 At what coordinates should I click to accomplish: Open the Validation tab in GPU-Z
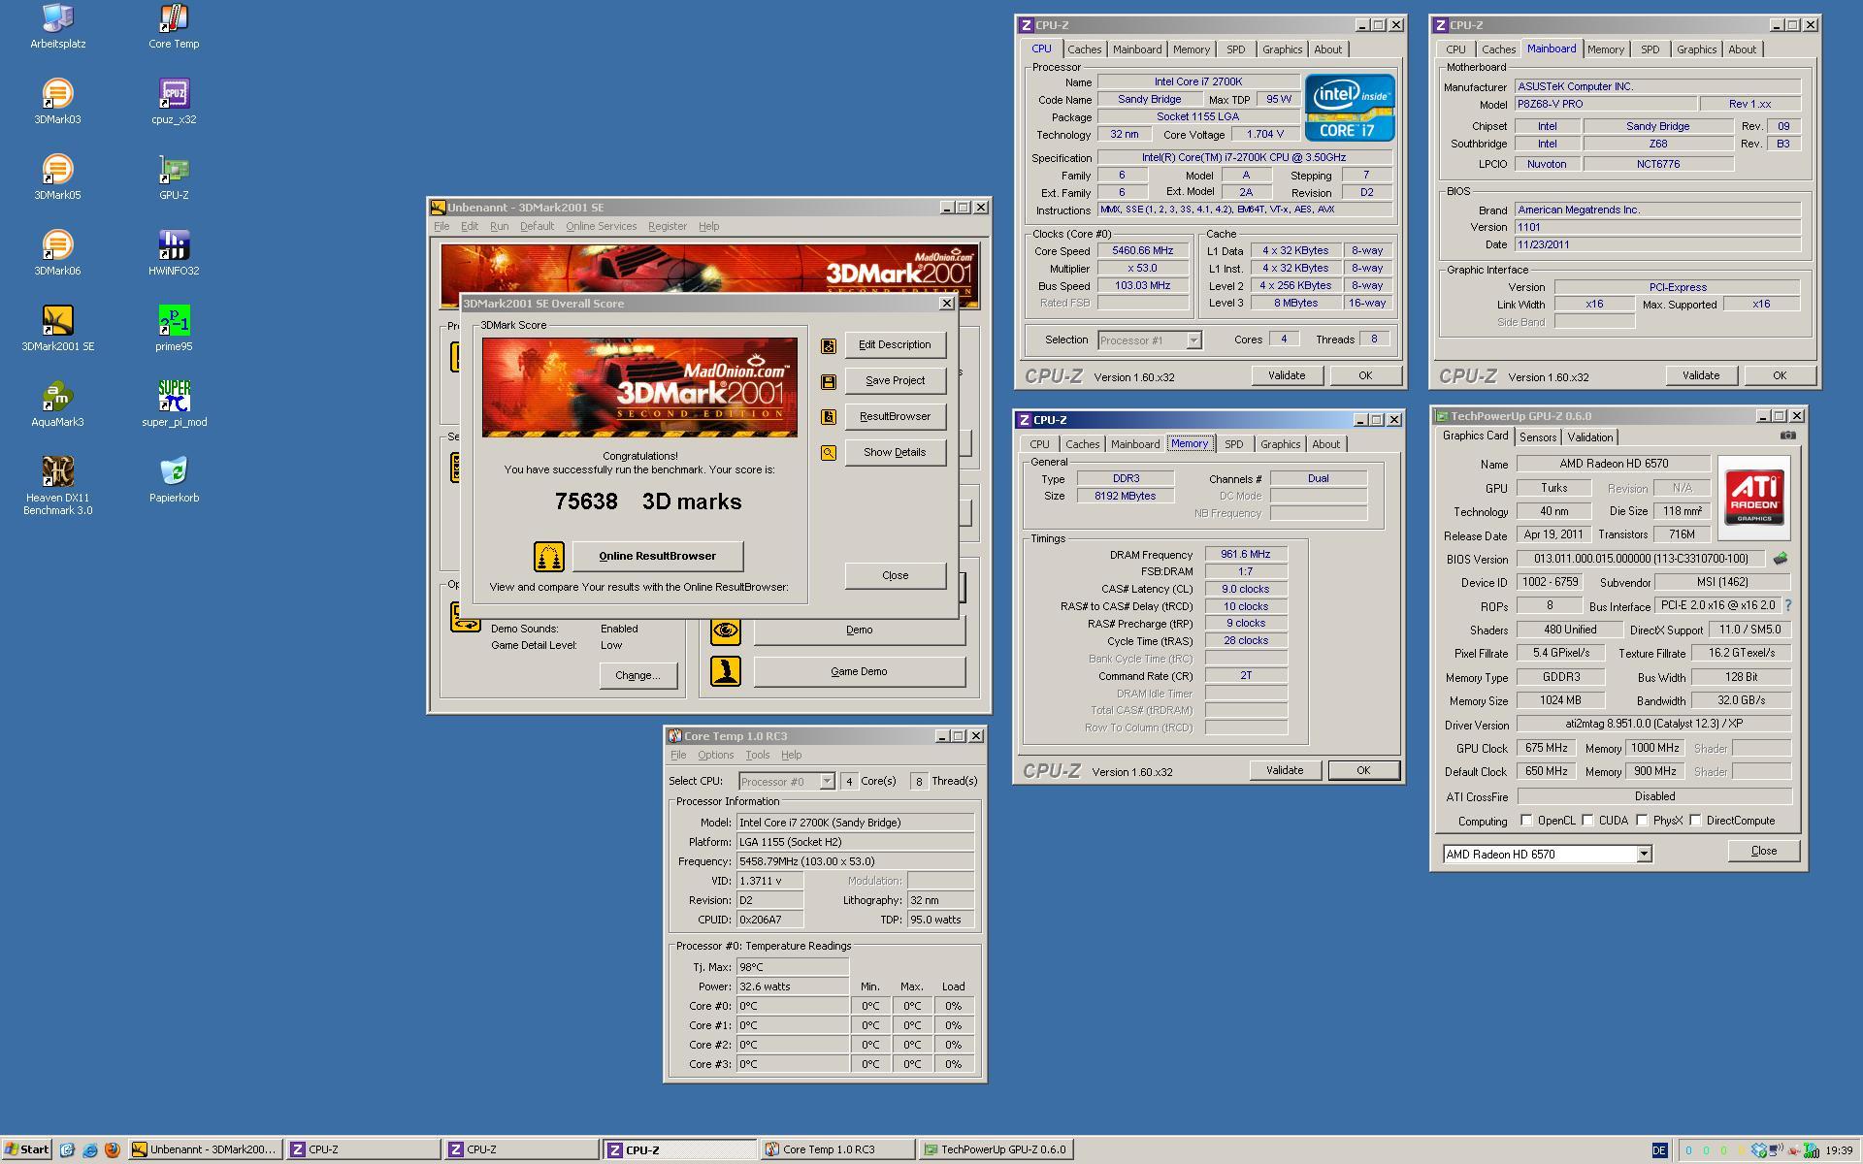point(1589,437)
